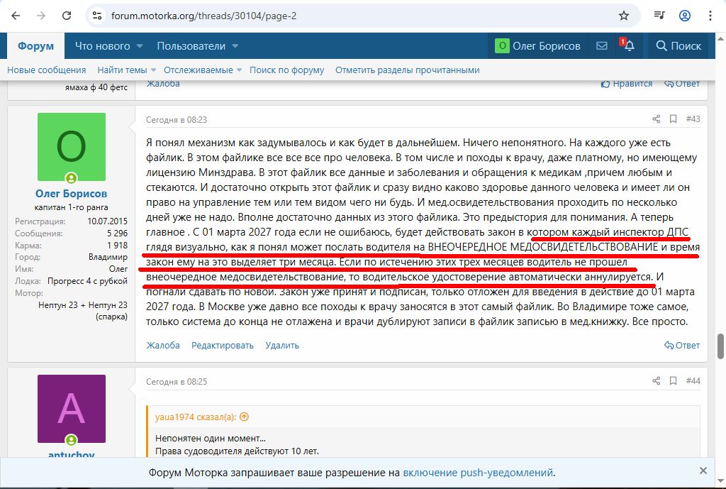Image resolution: width=726 pixels, height=489 pixels.
Task: Expand the 'Пользователи' dropdown
Action: (x=236, y=46)
